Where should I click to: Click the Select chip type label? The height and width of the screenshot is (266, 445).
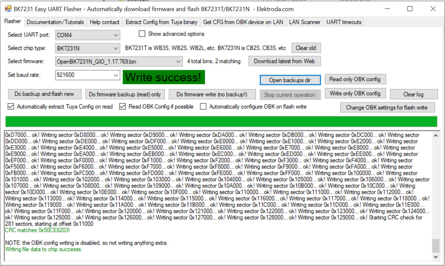click(27, 48)
